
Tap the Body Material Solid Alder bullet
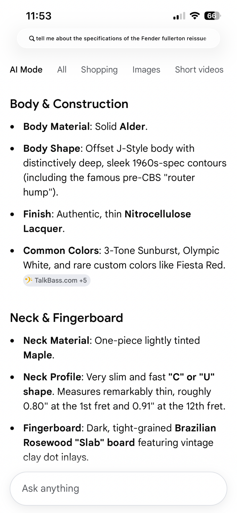pyautogui.click(x=85, y=126)
